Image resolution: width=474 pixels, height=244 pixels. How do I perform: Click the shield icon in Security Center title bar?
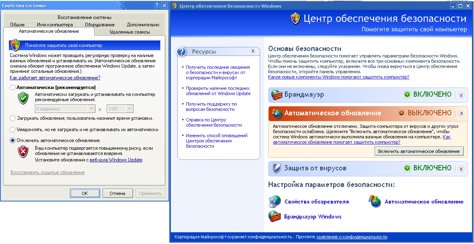[x=175, y=6]
